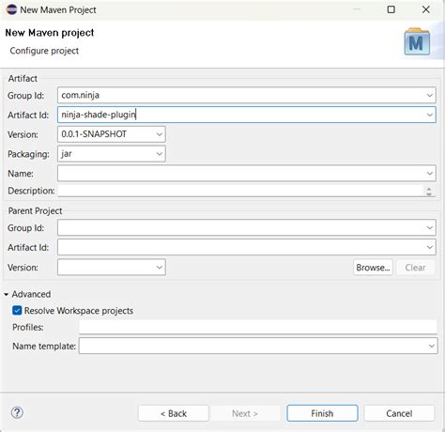Click the Maven M wizard icon

[417, 42]
